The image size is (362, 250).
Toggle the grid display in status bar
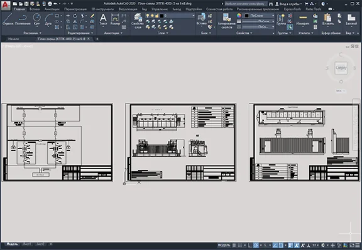point(234,245)
